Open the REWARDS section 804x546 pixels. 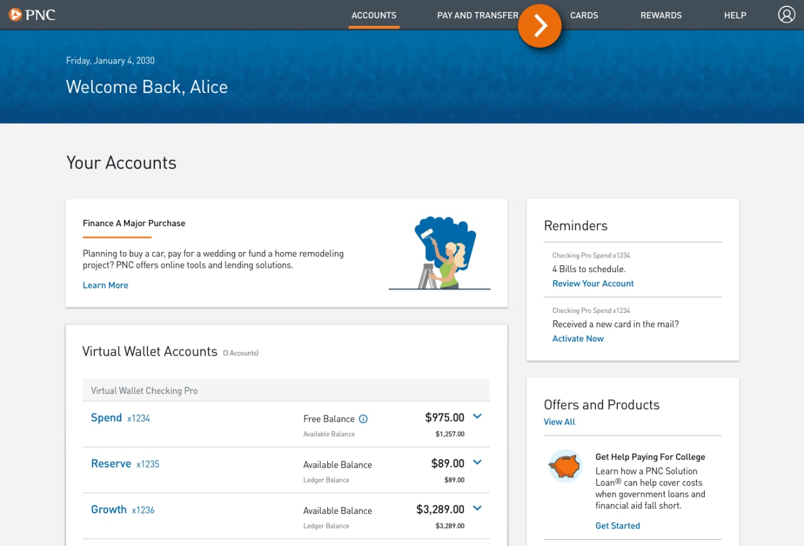click(x=661, y=15)
